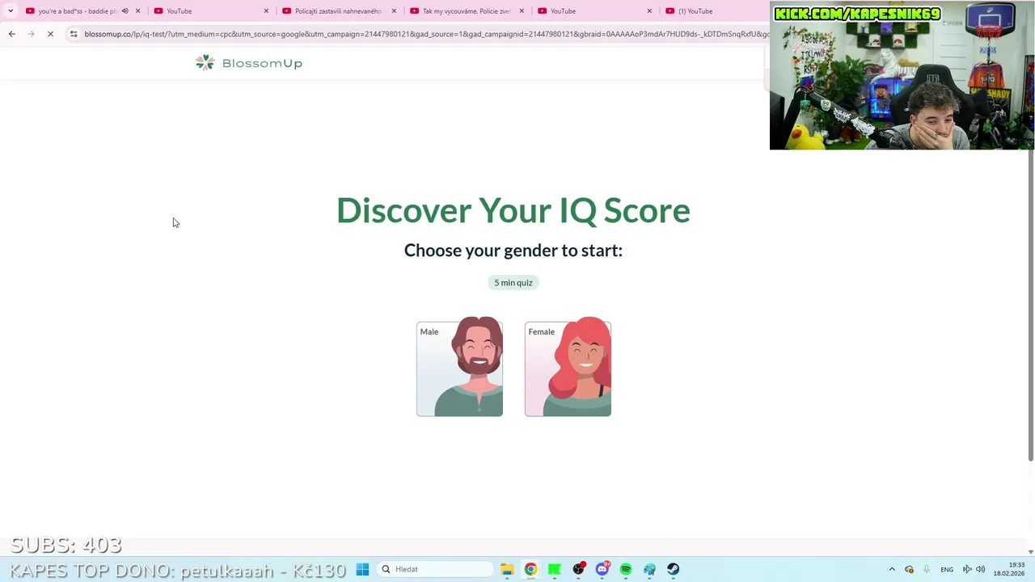Open the Paint app from the taskbar

coord(649,569)
